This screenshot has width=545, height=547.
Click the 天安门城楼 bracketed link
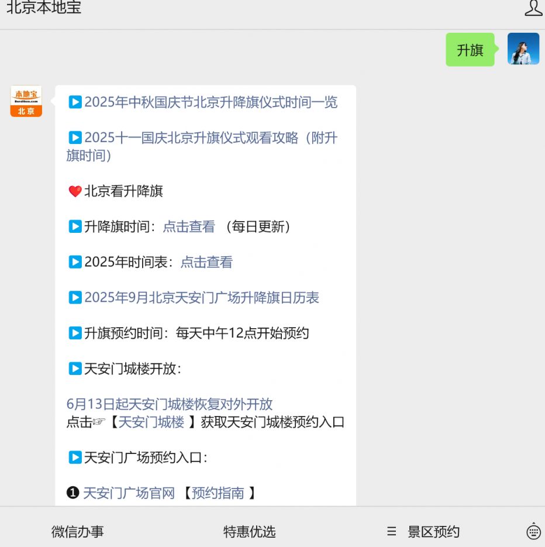coord(151,422)
